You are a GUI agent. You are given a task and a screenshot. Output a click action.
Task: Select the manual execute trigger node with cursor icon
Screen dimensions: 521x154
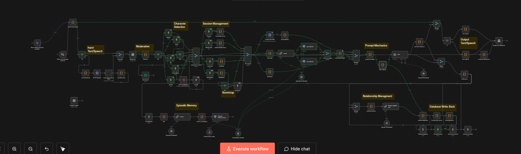(x=37, y=43)
